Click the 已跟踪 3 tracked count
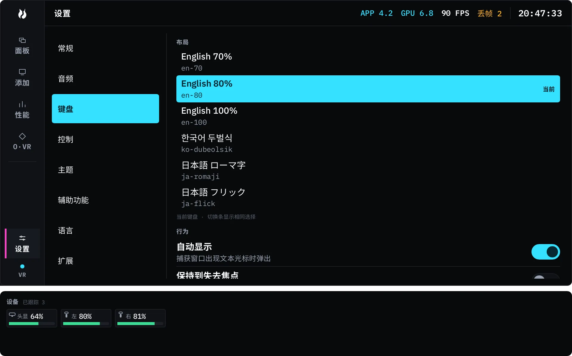The width and height of the screenshot is (572, 356). [x=34, y=302]
